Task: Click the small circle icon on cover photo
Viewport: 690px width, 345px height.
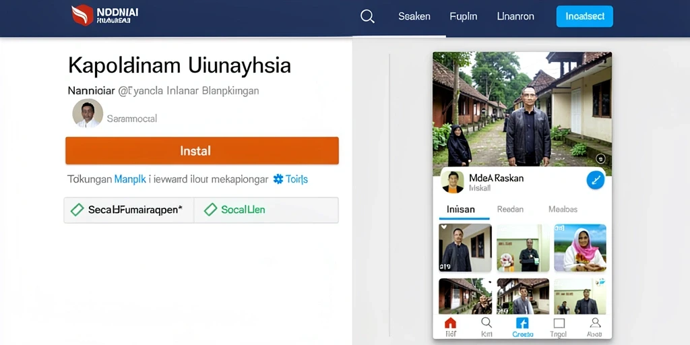Action: click(600, 159)
